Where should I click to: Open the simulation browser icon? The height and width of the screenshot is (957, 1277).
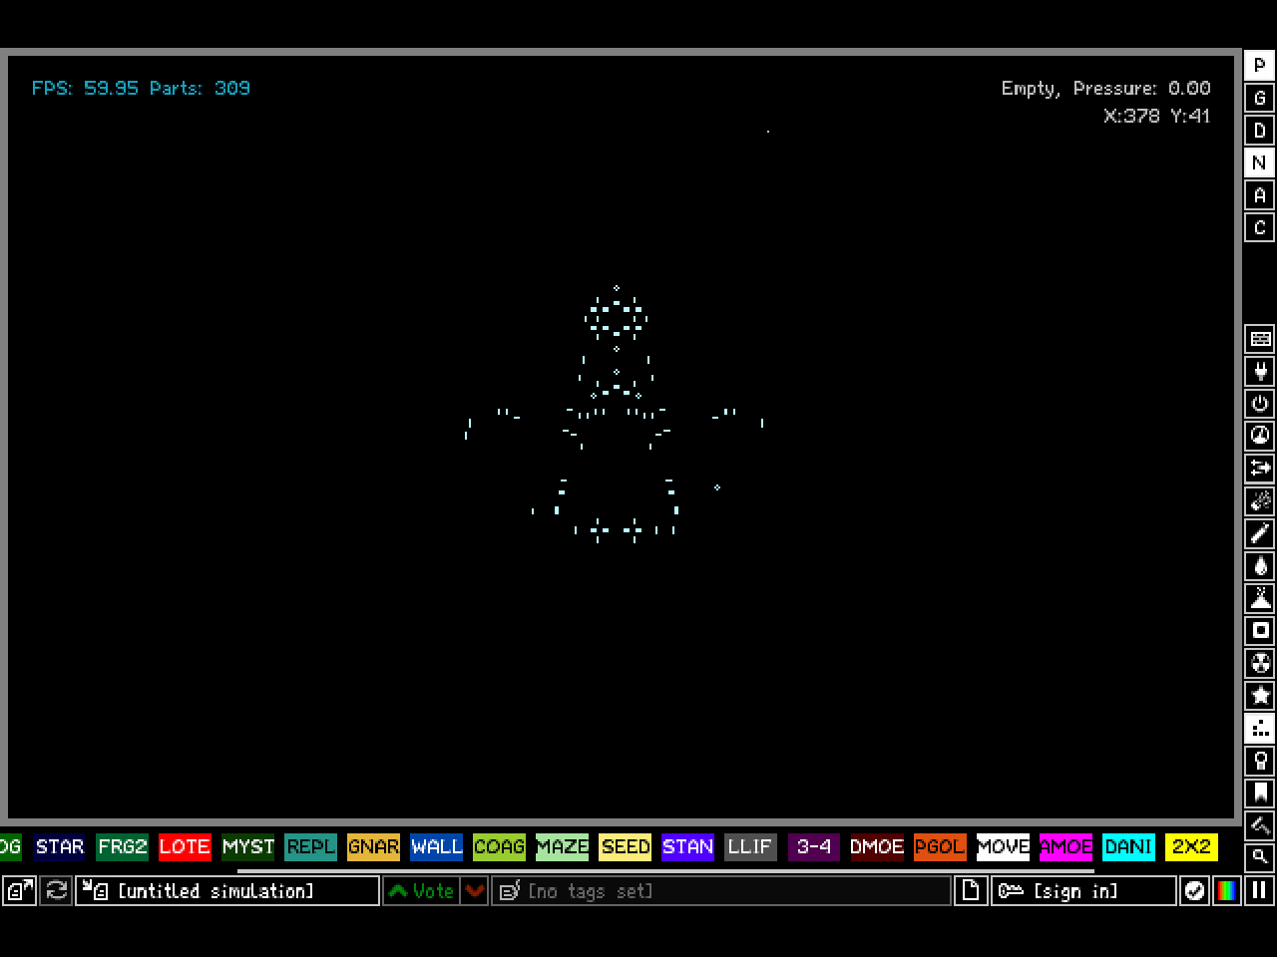click(x=20, y=890)
